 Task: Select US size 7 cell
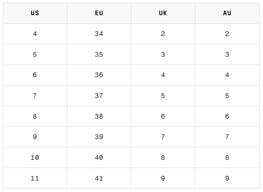[35, 96]
